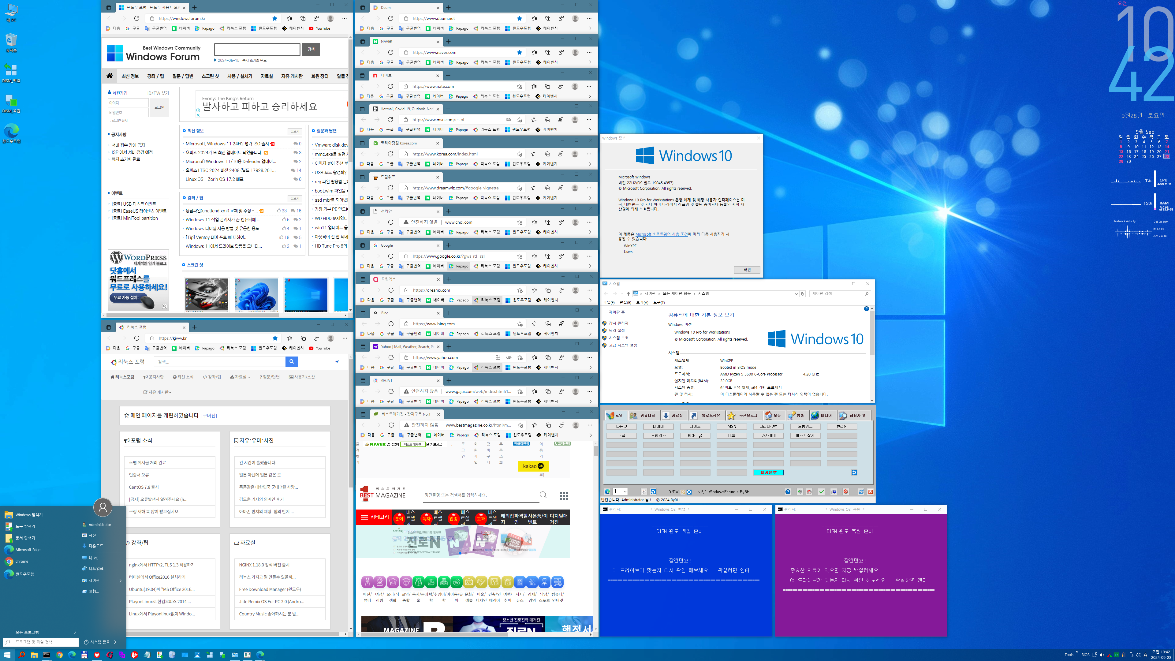Open command prompt icon on taskbar
The image size is (1175, 661).
pyautogui.click(x=47, y=655)
